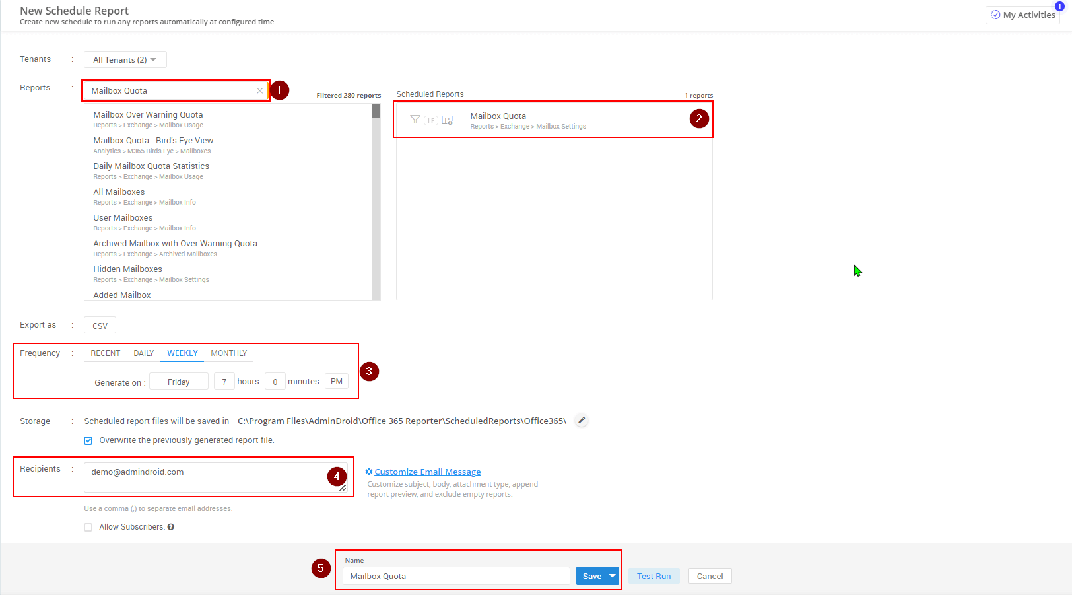This screenshot has height=595, width=1072.
Task: Uncheck overwrite previously generated report file
Action: pos(88,440)
